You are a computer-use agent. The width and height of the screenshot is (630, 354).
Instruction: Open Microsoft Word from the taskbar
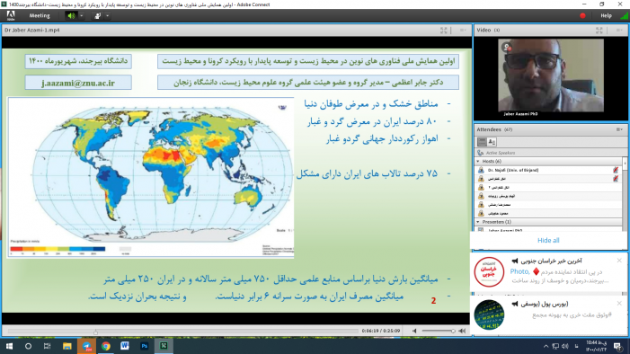coord(125,346)
